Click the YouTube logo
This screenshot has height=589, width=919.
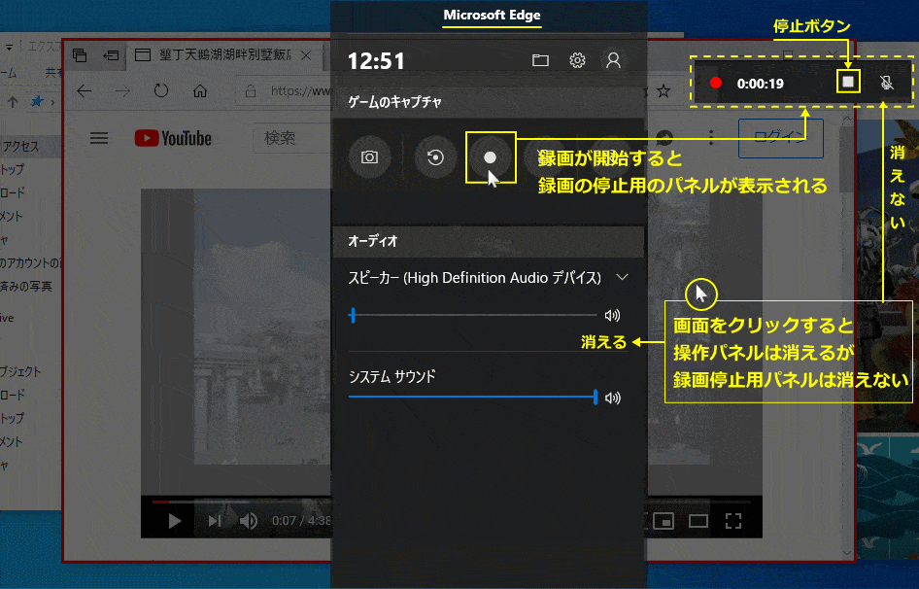pyautogui.click(x=173, y=138)
